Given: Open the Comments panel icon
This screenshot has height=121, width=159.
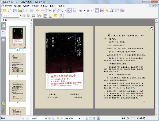Looking at the screenshot, I should tap(3, 104).
